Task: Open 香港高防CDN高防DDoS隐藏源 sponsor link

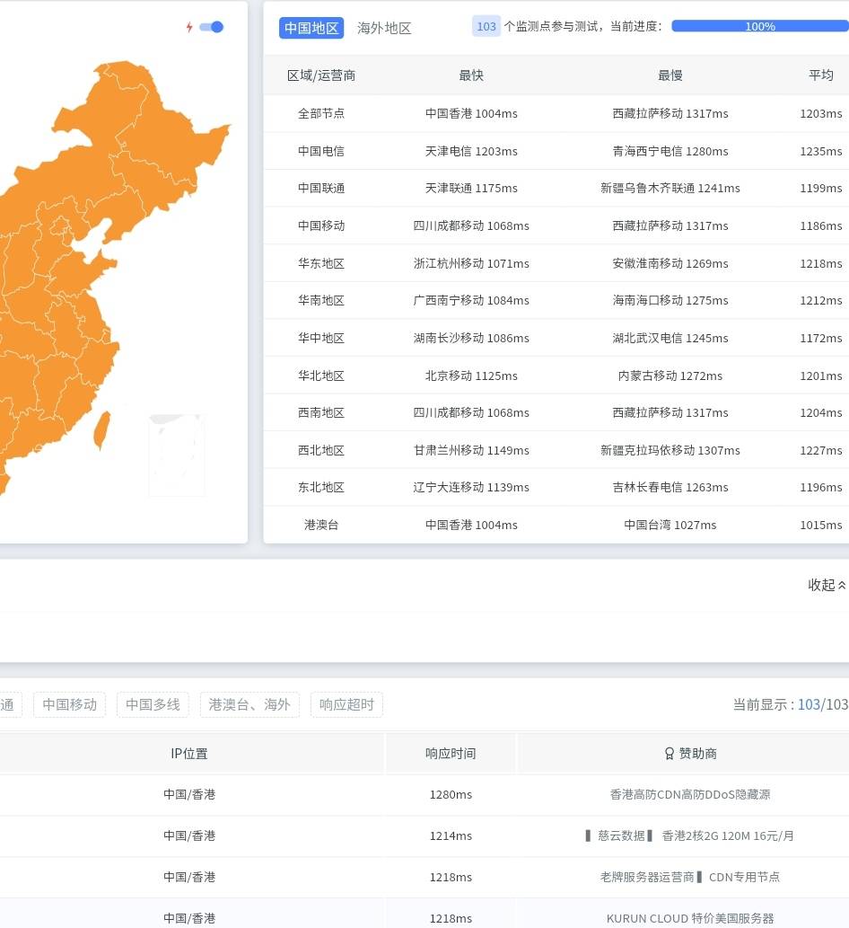Action: (x=689, y=794)
